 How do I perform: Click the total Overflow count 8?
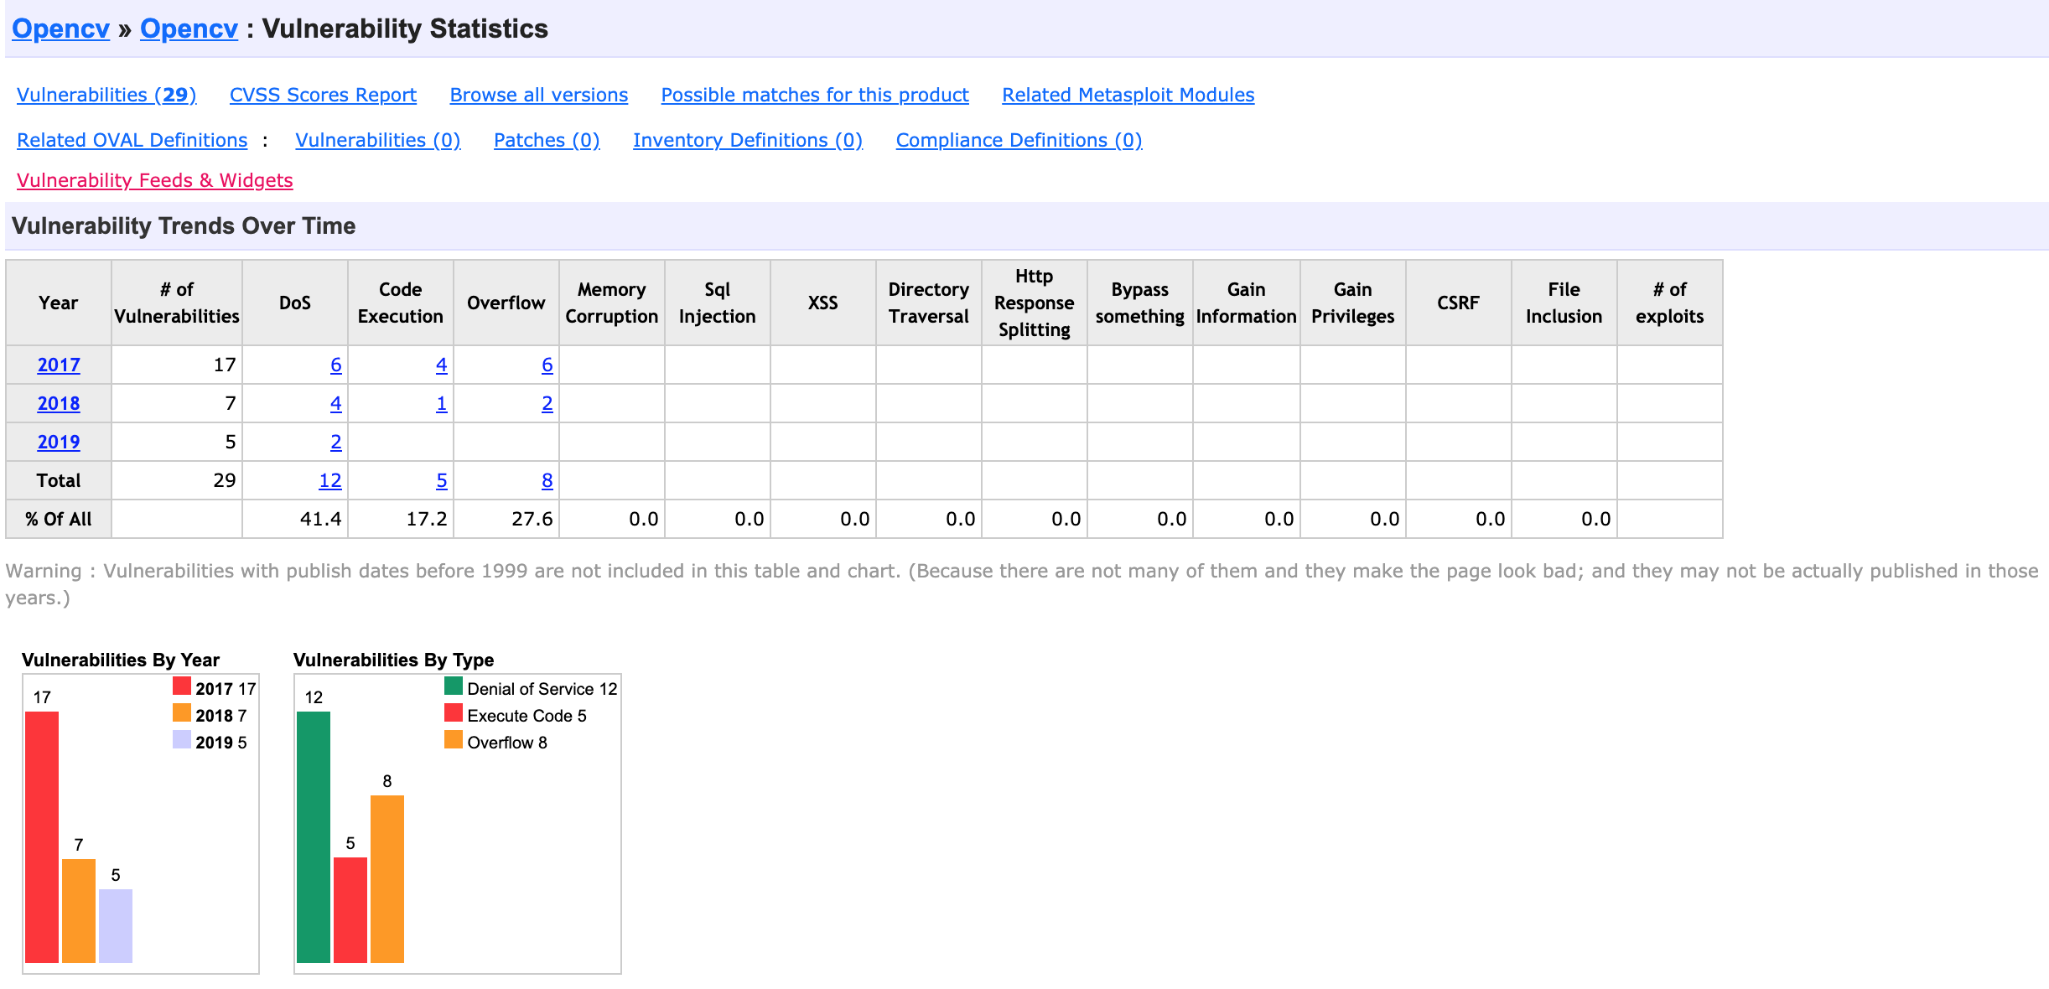point(547,480)
